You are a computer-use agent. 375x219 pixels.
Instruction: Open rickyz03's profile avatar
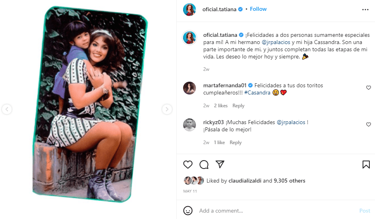(190, 125)
